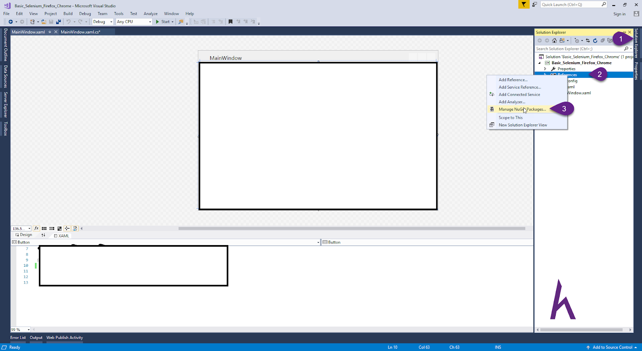Viewport: 642px width, 351px height.
Task: Open the Web Publish Activity tab
Action: point(65,338)
